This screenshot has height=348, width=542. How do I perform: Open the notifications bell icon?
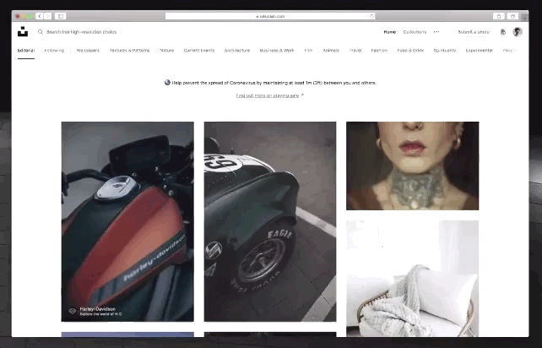tap(503, 32)
